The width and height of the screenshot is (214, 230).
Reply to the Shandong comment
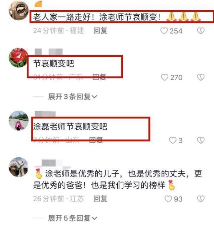(96, 140)
